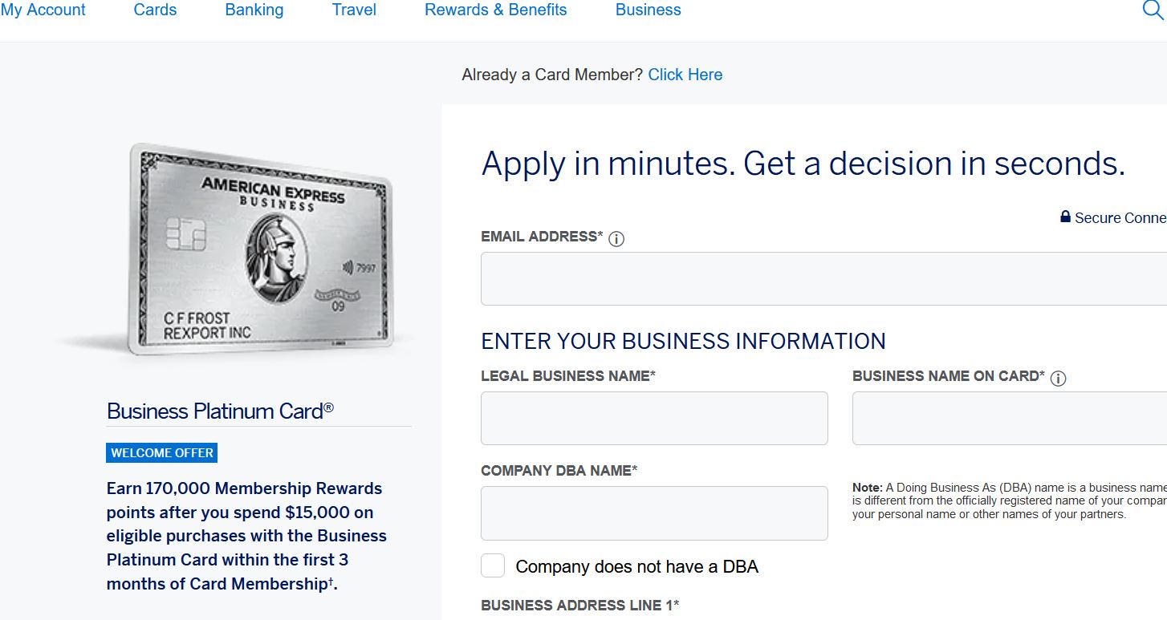The width and height of the screenshot is (1167, 620).
Task: Check the Company does not have a DBA box
Action: 492,565
